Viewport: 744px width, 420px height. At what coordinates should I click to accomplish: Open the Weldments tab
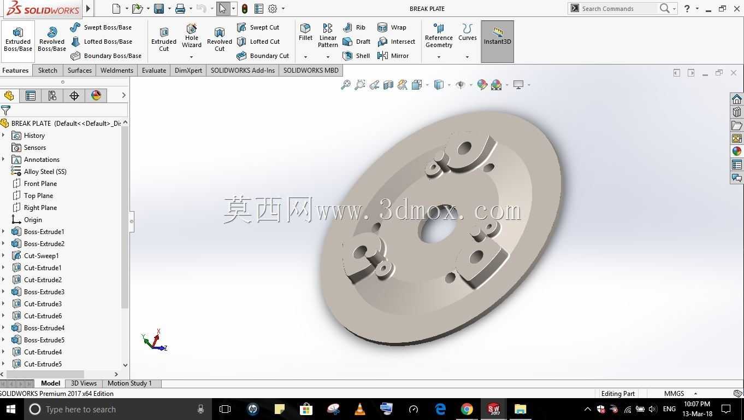(x=117, y=71)
